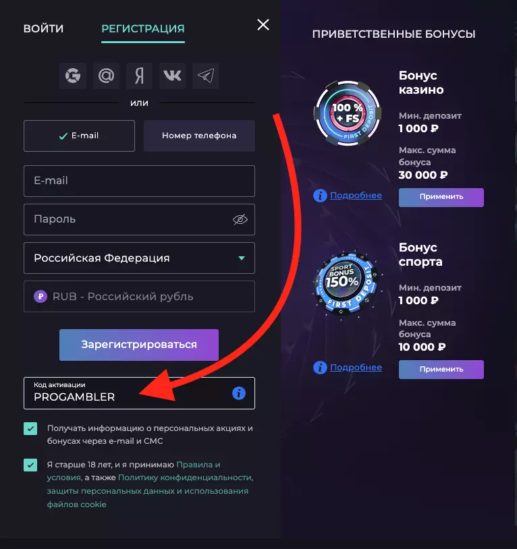Sign up with Yandex icon

pos(139,76)
